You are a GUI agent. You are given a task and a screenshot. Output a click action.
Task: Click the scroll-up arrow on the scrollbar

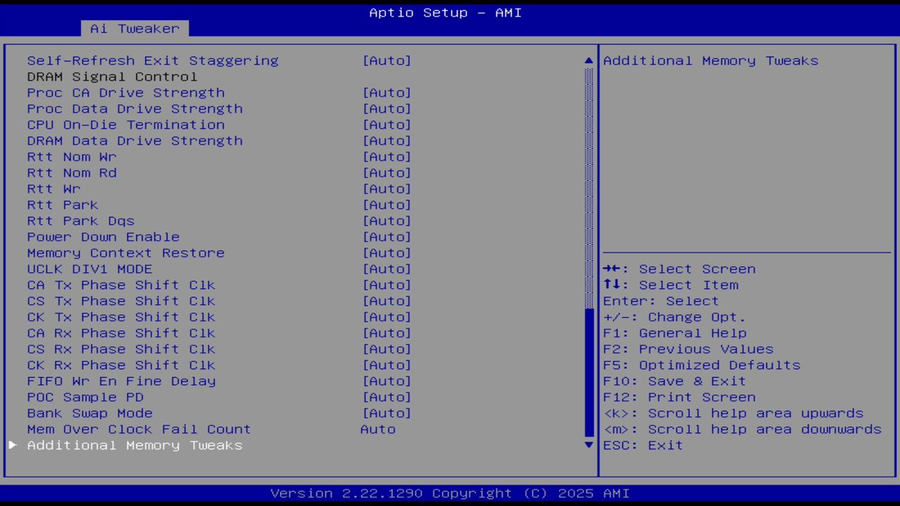click(x=588, y=60)
